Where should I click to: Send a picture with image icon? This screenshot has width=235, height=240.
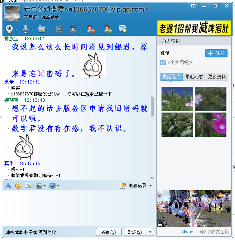tap(39, 186)
